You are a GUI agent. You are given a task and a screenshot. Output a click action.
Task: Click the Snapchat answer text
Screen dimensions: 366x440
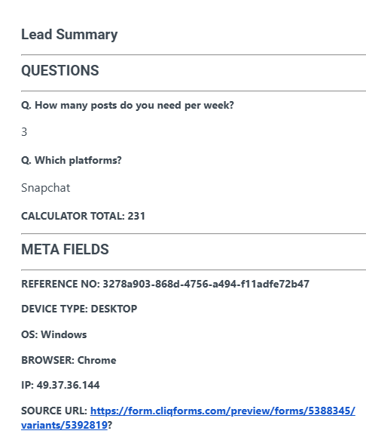click(46, 188)
